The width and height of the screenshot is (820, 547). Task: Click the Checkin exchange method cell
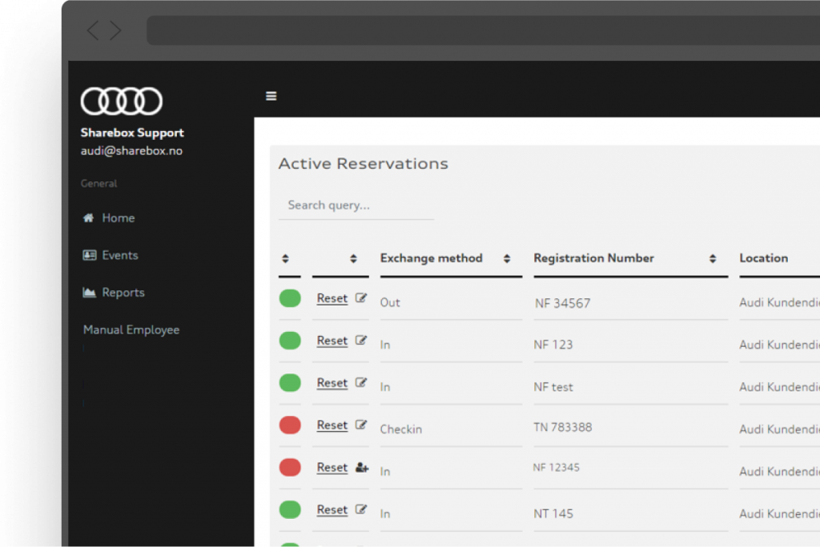coord(401,429)
